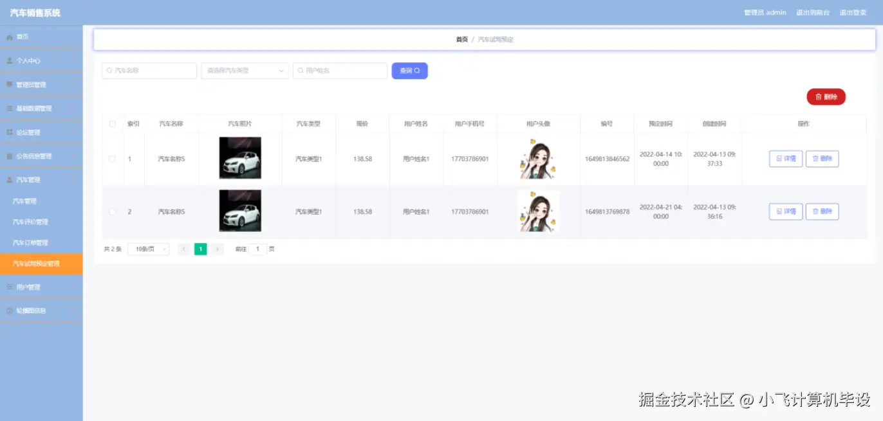Click 退出到前台 in top bar

pos(813,13)
